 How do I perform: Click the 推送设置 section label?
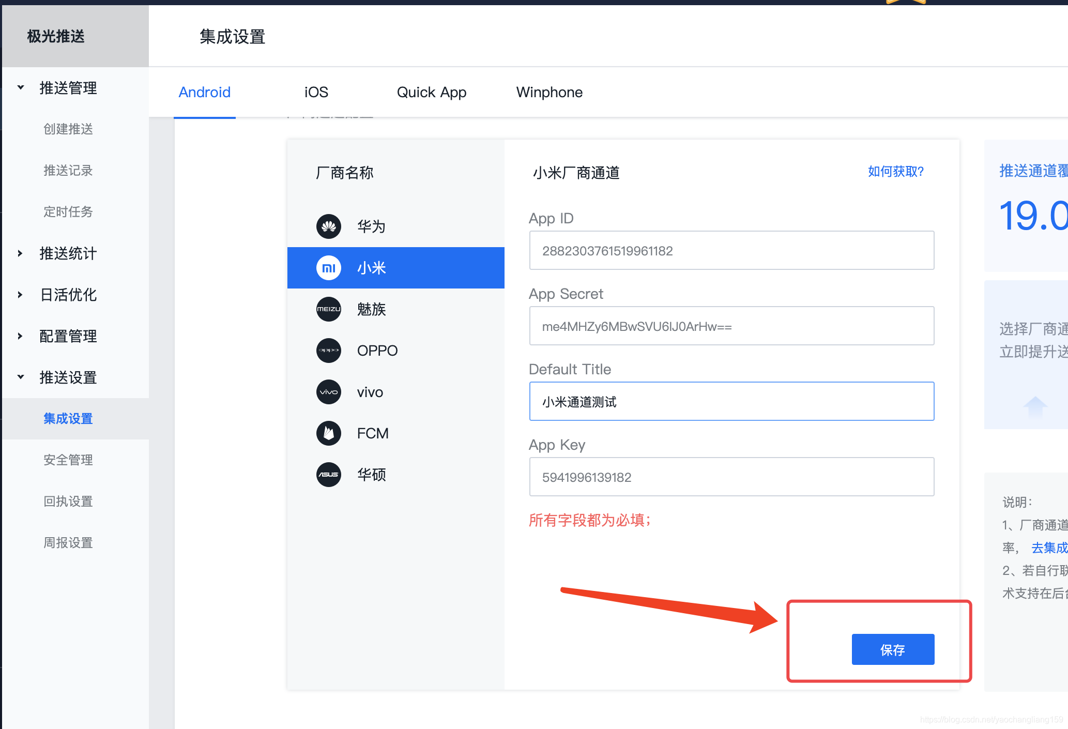pyautogui.click(x=68, y=377)
